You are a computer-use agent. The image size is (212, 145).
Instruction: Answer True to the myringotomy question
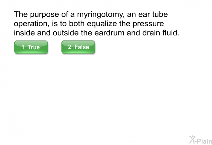31,47
